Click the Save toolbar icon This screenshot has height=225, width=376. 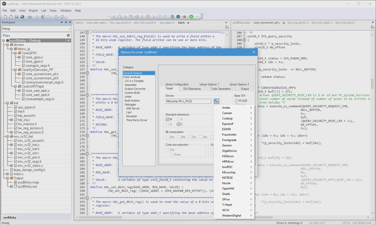coord(17,17)
